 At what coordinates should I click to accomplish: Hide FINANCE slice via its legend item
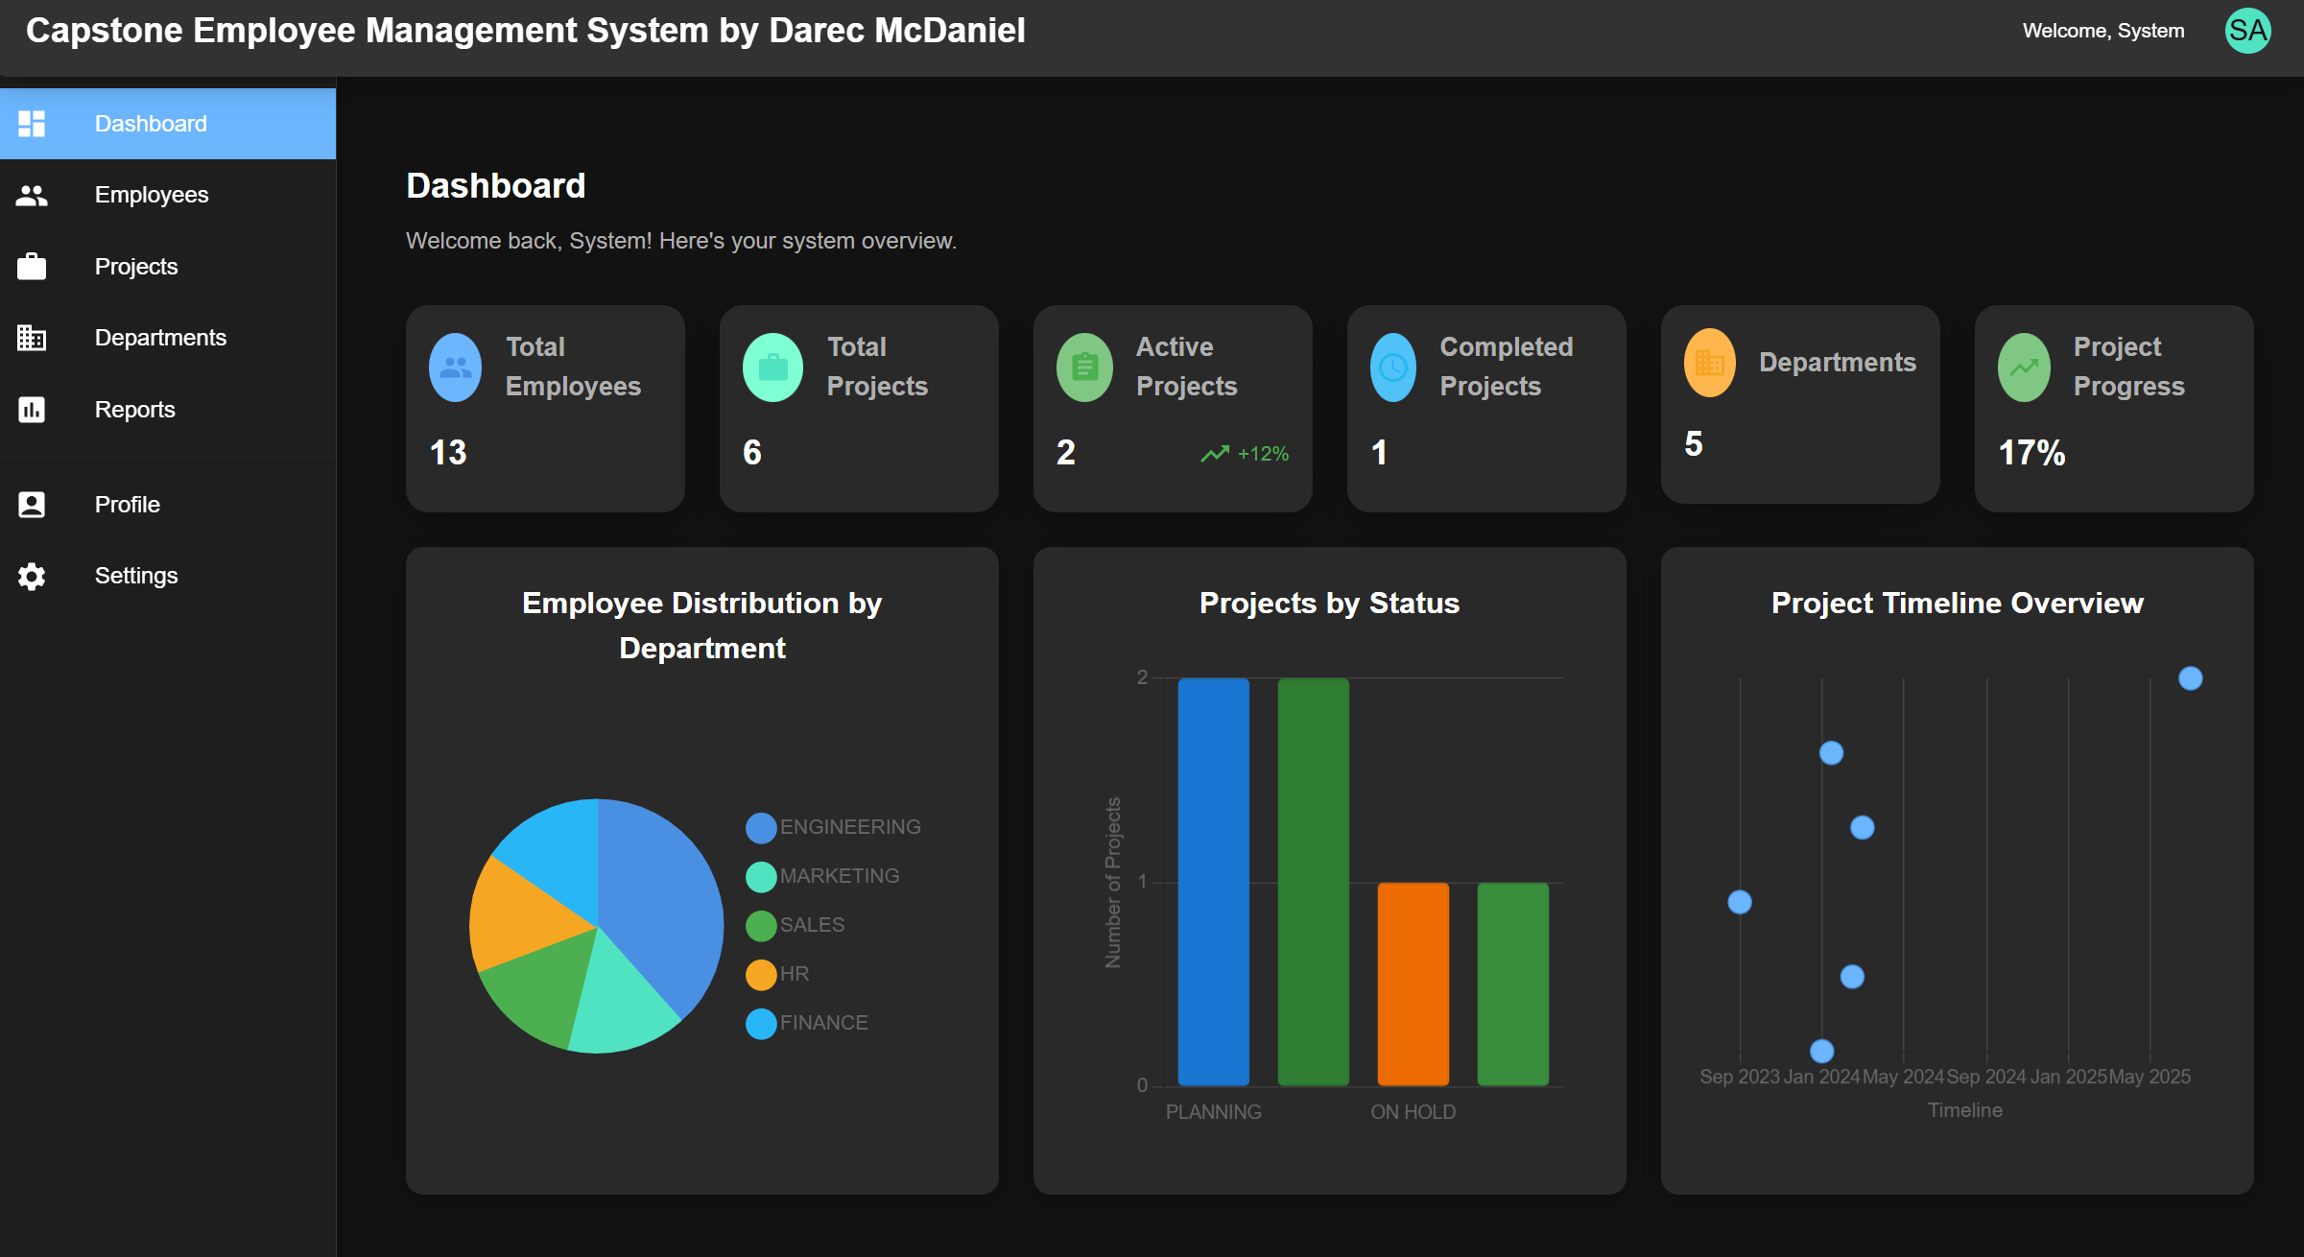807,1022
